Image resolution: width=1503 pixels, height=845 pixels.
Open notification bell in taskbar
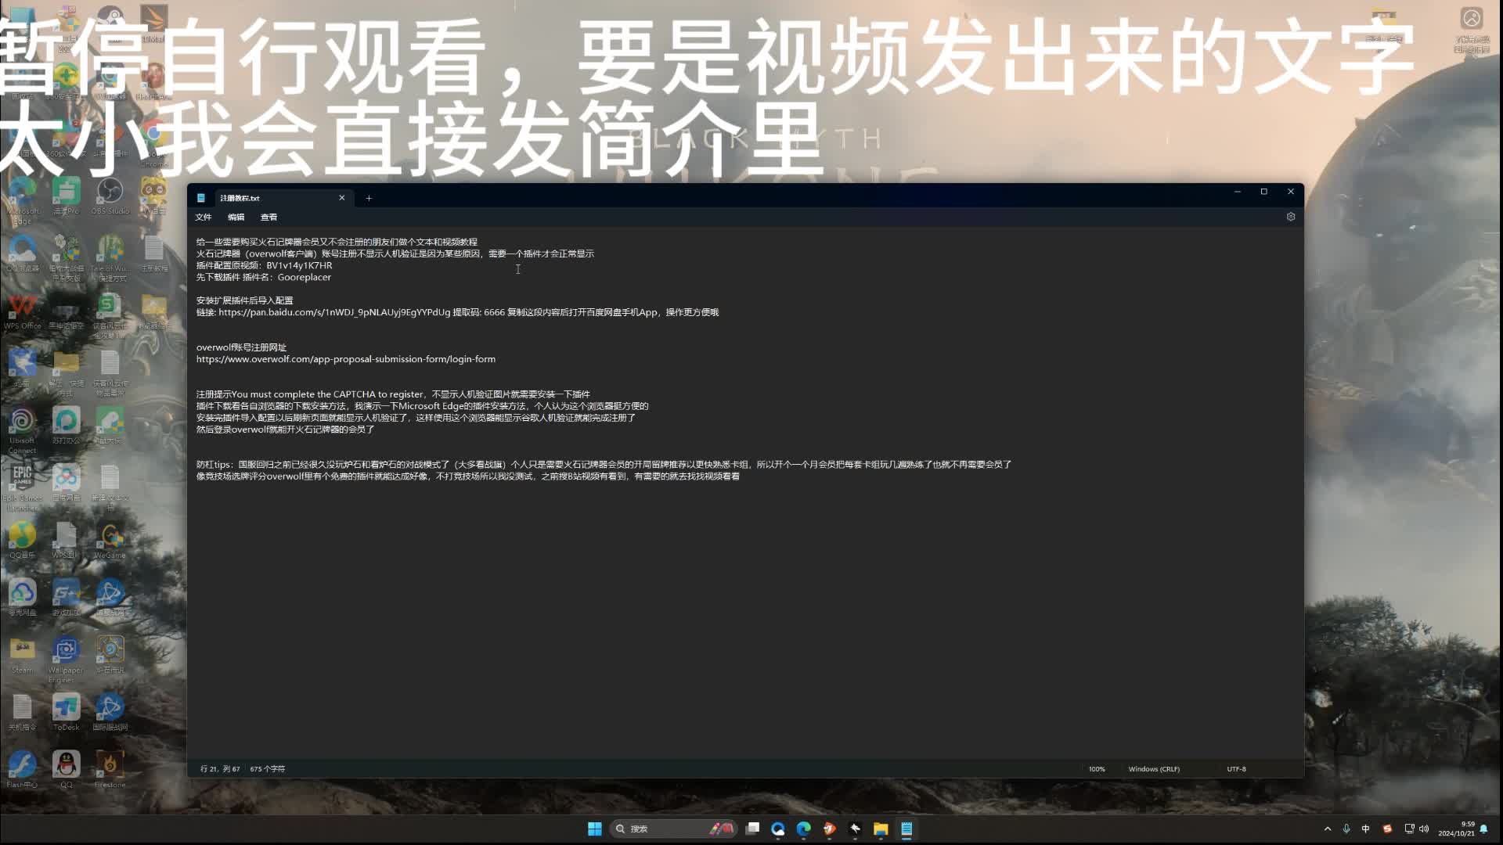coord(1483,829)
